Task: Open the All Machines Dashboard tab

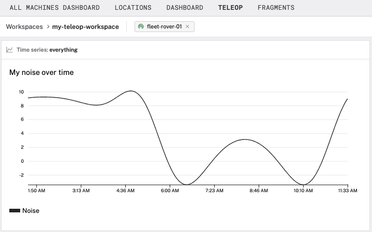Action: point(54,8)
